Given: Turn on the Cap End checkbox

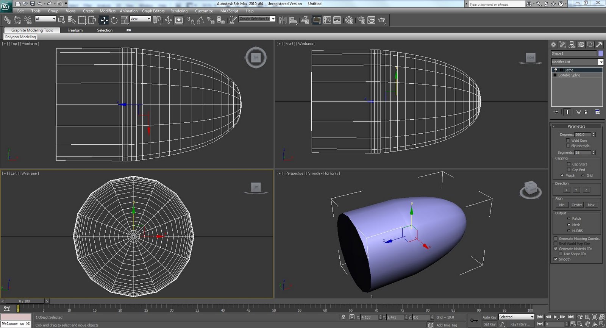Looking at the screenshot, I should point(569,170).
